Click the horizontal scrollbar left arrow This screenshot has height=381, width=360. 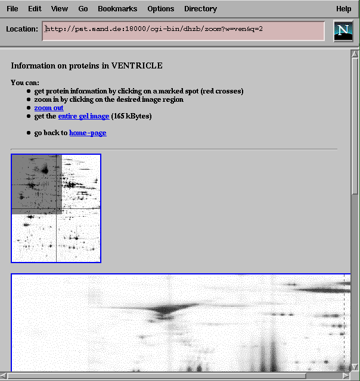tap(4, 376)
